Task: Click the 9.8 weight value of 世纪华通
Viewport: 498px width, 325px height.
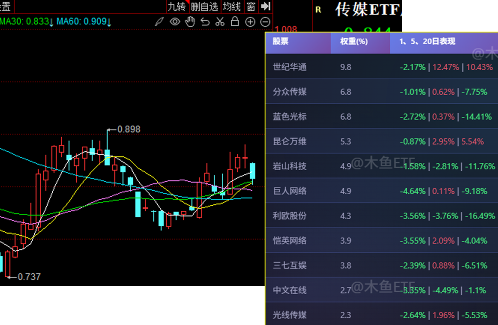Action: [345, 67]
